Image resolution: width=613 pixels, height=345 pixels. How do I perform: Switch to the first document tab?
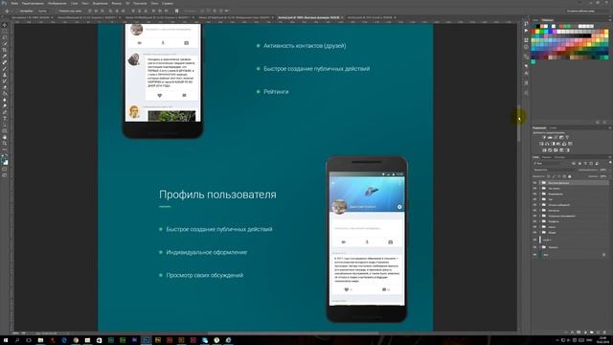31,17
